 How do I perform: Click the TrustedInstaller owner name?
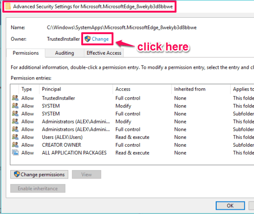[63, 39]
